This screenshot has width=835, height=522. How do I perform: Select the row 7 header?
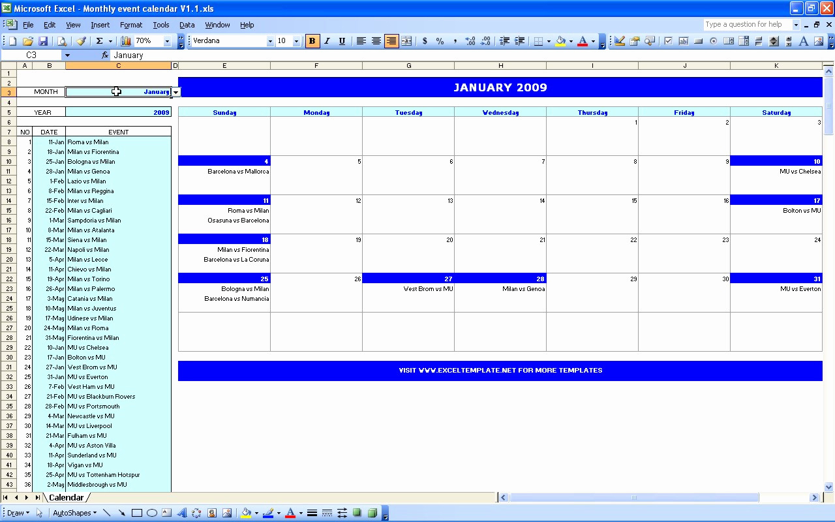click(x=10, y=132)
